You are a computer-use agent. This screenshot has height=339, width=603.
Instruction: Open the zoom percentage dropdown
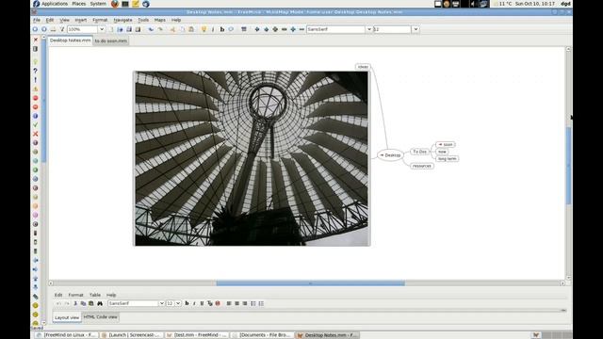102,29
